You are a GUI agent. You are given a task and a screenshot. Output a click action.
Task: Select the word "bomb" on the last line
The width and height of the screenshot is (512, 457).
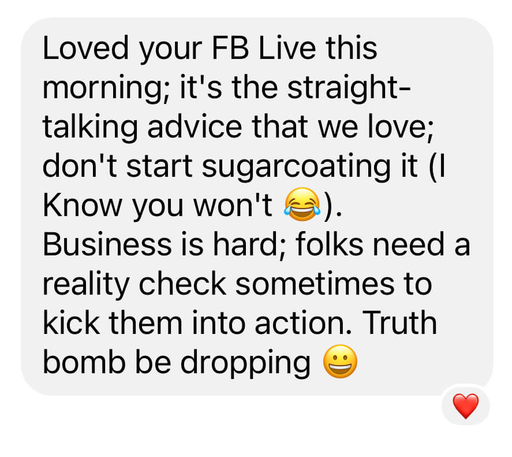pos(84,362)
